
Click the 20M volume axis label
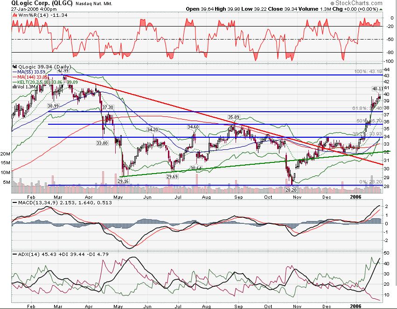click(x=5, y=154)
